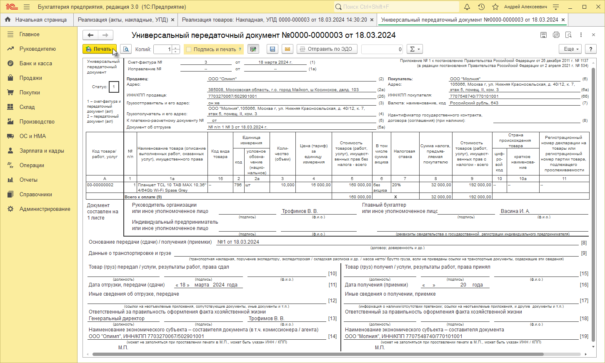Switch to Реализация (акты, накладные, УПД) tab
Screen dimensions: 605x363
pos(123,20)
